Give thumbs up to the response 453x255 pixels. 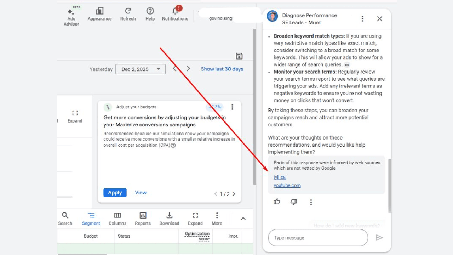click(277, 202)
